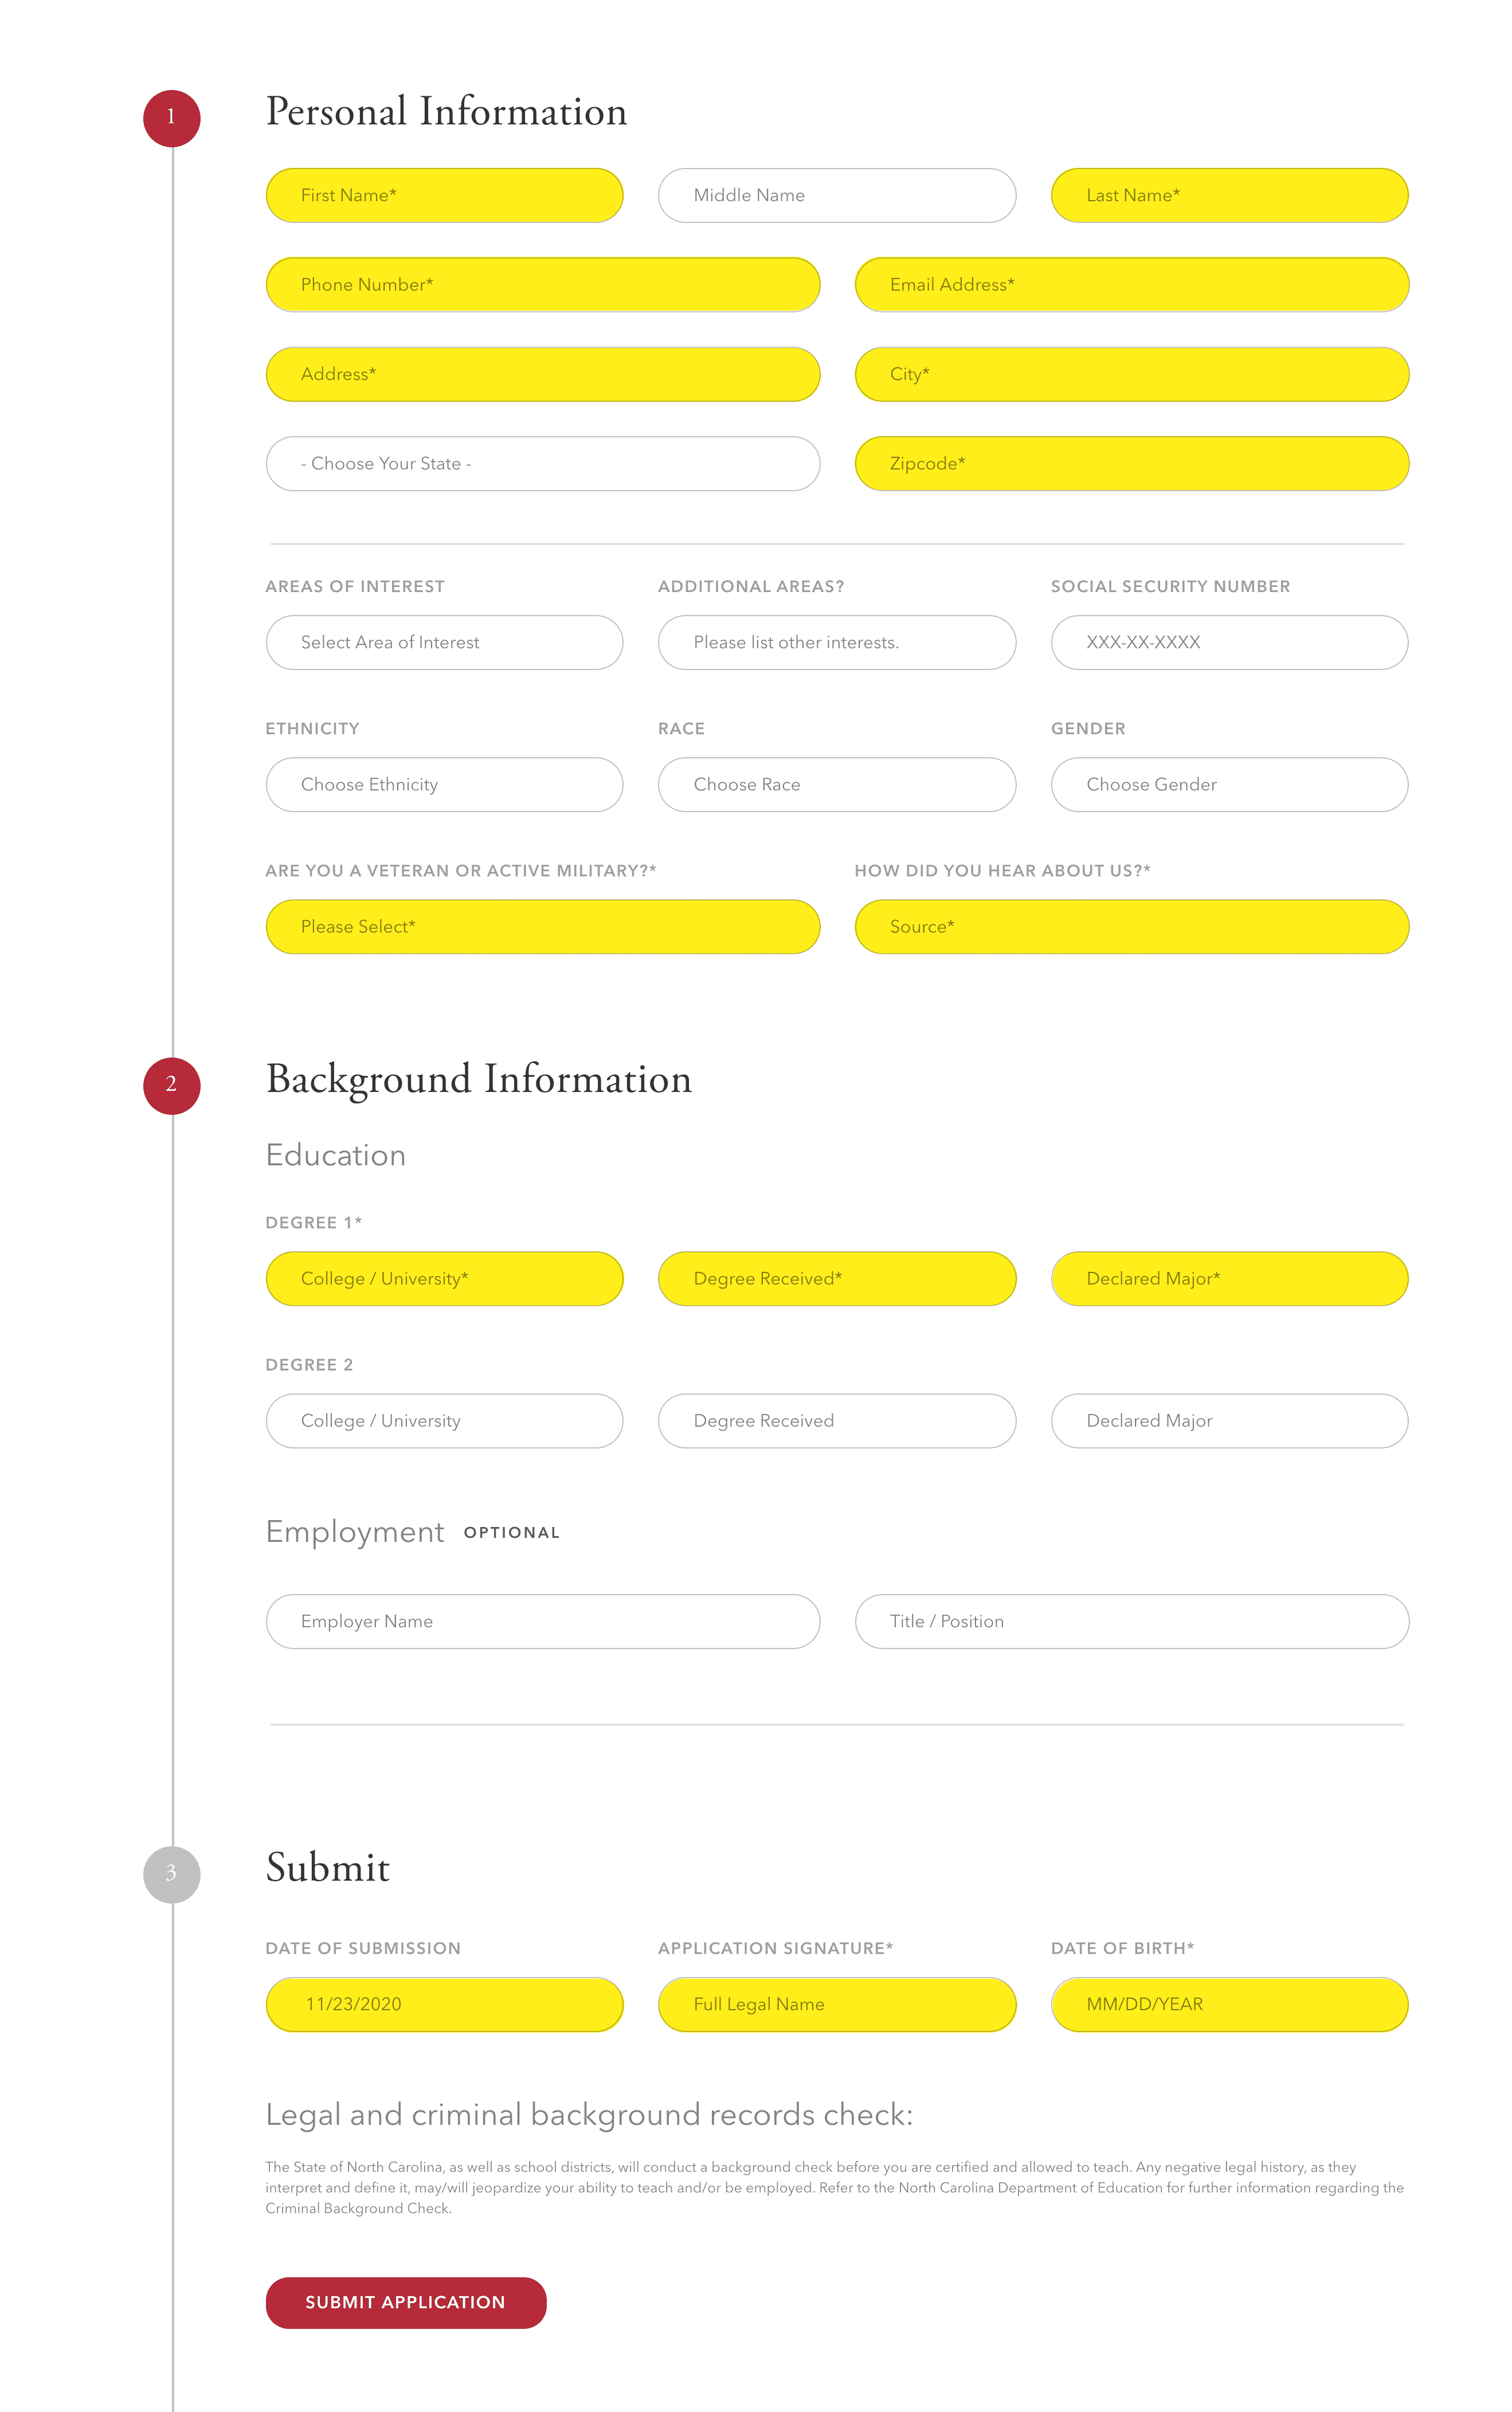Image resolution: width=1512 pixels, height=2412 pixels.
Task: Click the grey step 3 Submit circle
Action: [x=171, y=1874]
